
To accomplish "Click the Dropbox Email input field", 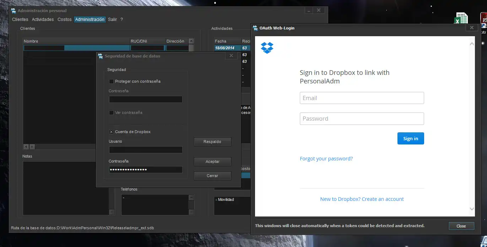I will pyautogui.click(x=362, y=98).
